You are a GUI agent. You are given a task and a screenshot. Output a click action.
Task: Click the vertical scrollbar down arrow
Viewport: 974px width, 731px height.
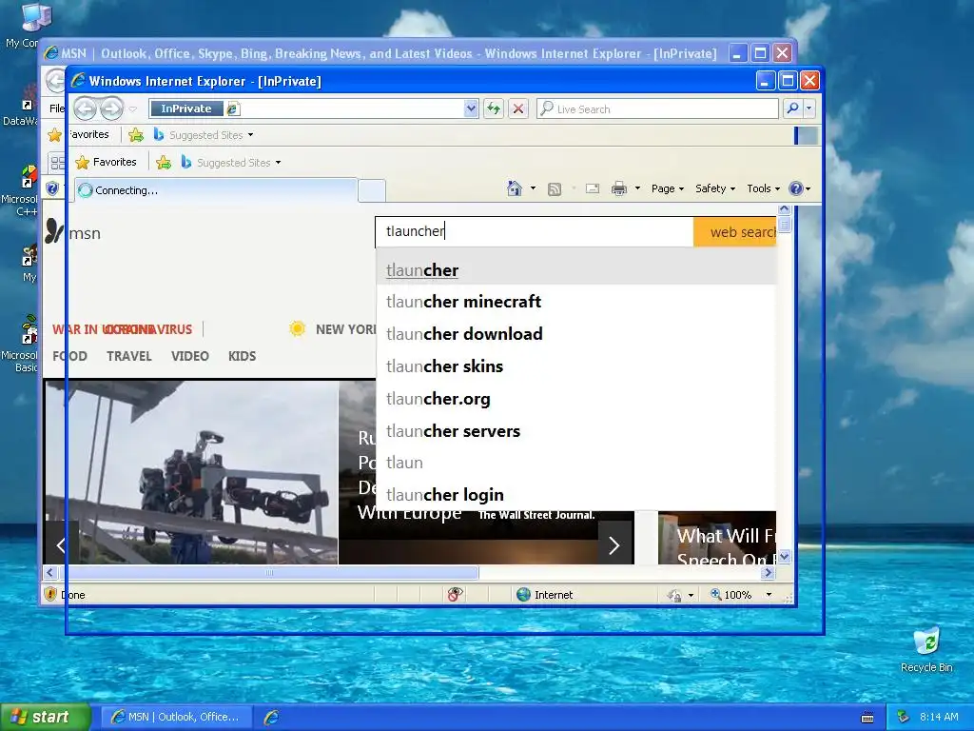coord(785,557)
